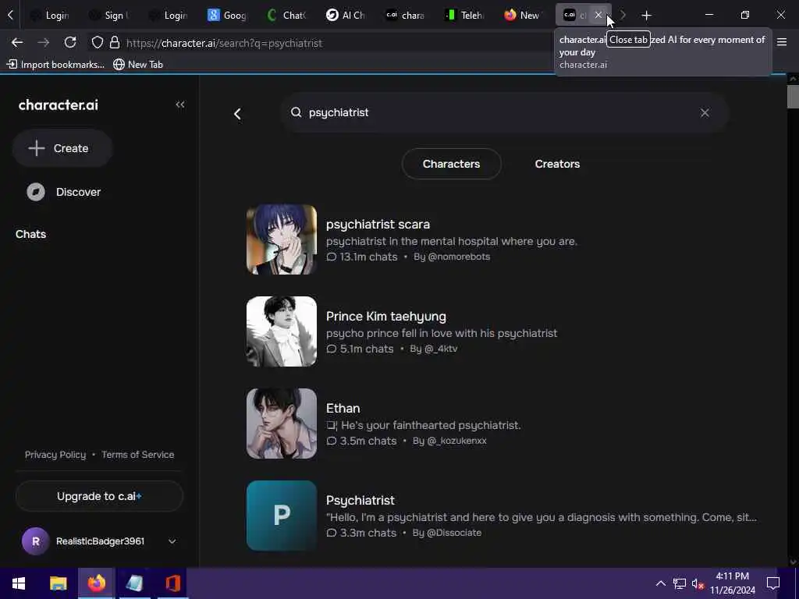The width and height of the screenshot is (799, 599).
Task: Open the Terms of Service link
Action: pyautogui.click(x=137, y=455)
